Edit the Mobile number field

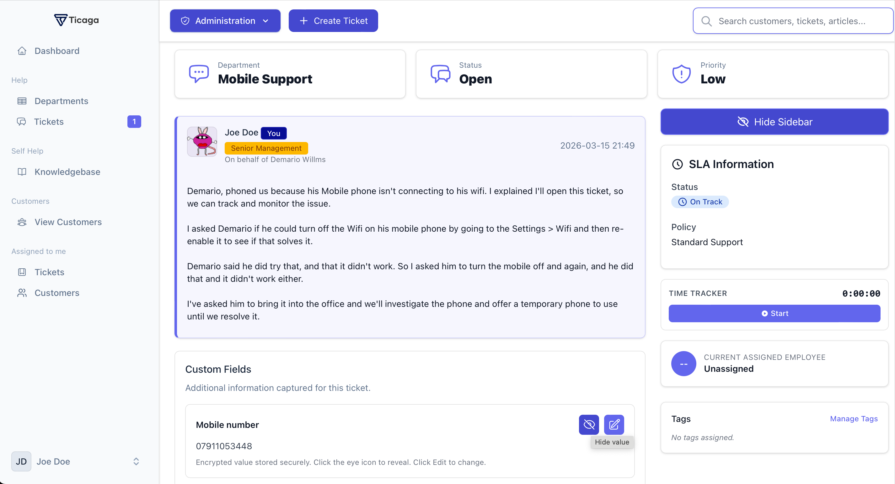pos(614,424)
